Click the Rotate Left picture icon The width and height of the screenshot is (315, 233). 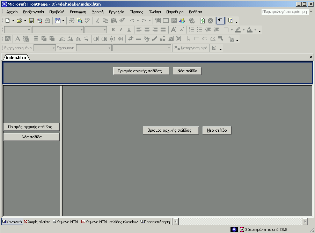coord(62,39)
